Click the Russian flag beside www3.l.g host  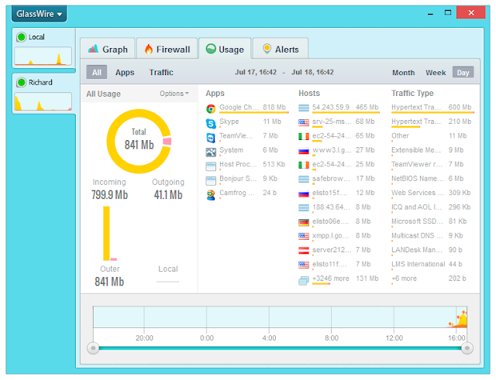(304, 151)
